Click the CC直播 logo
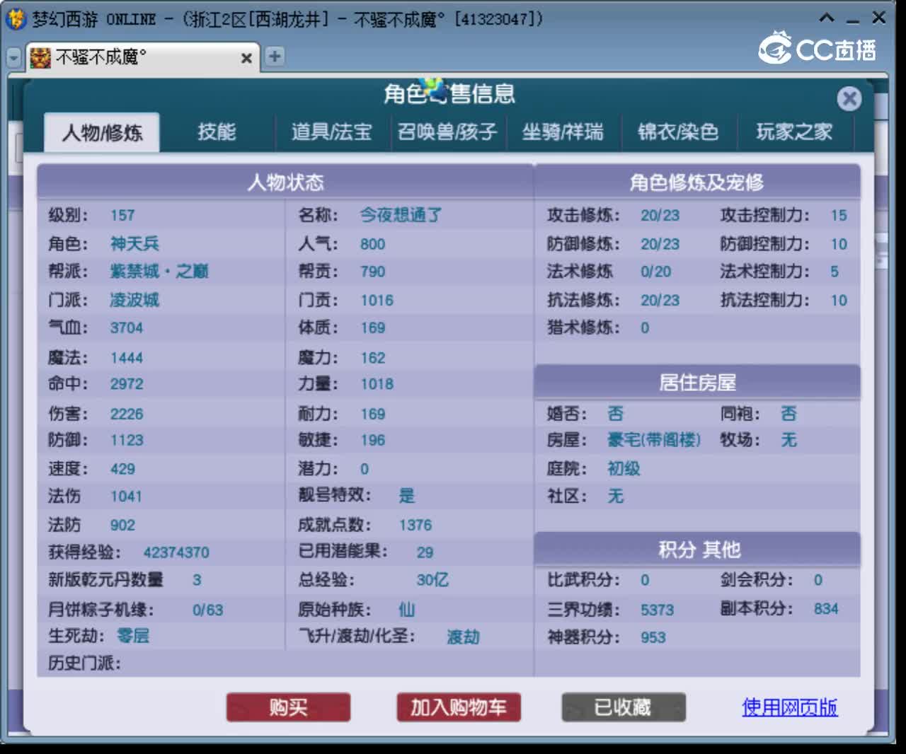This screenshot has height=754, width=906. click(818, 48)
